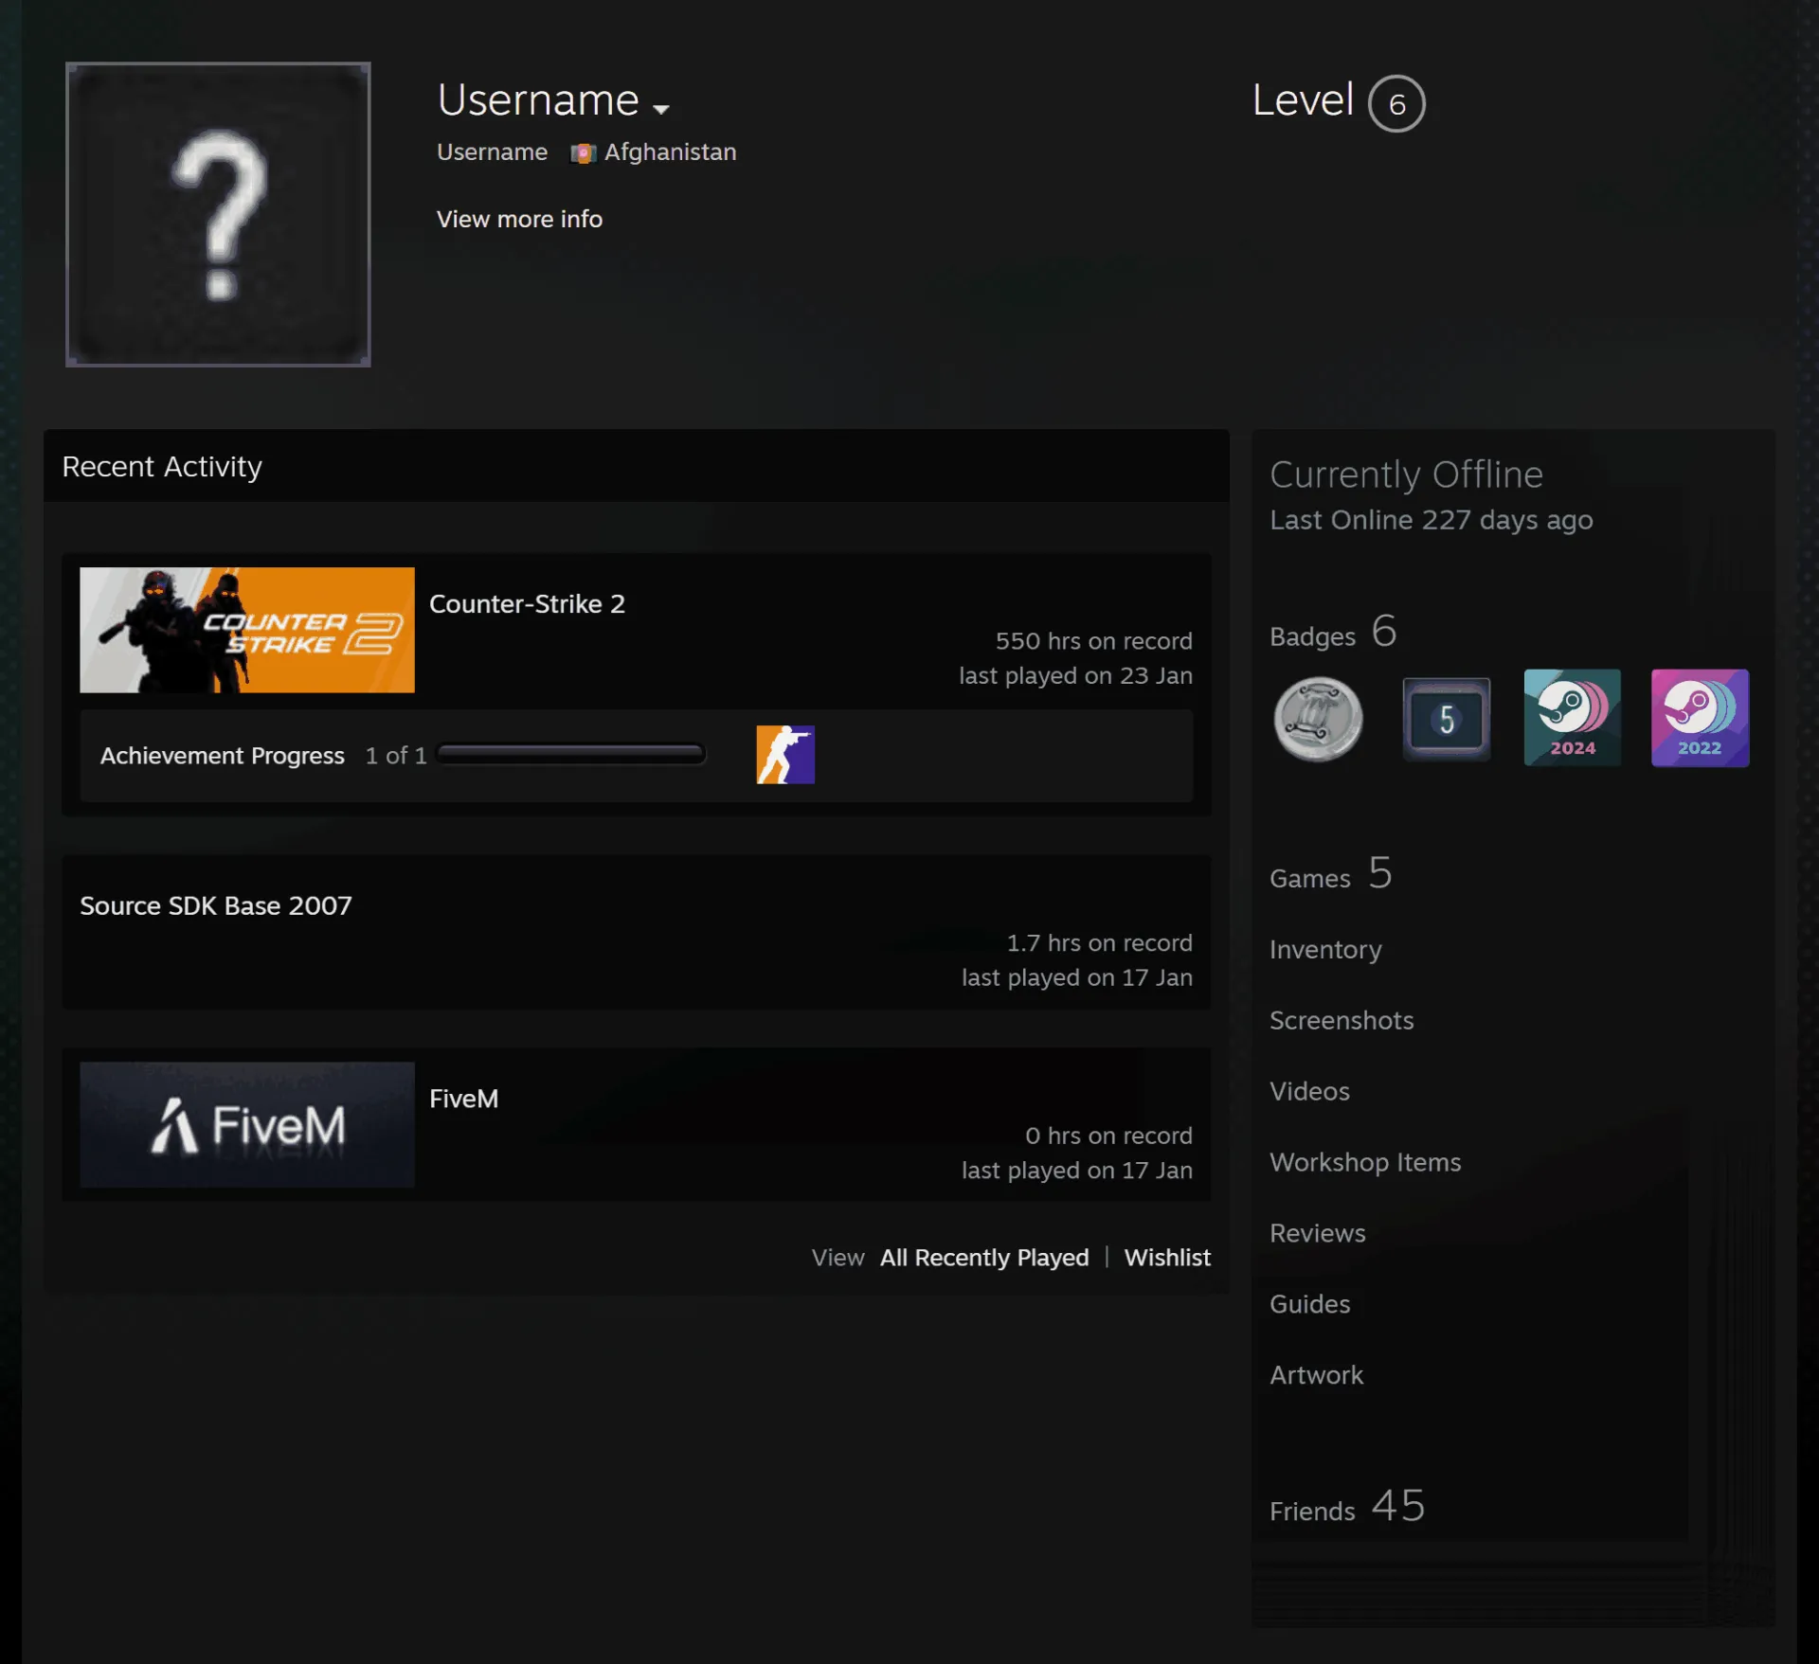Open Counter-Strike 2 banner image

247,630
